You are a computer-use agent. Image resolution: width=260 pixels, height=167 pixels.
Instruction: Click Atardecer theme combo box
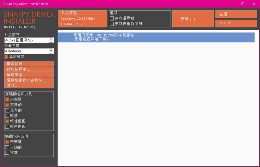point(29,51)
